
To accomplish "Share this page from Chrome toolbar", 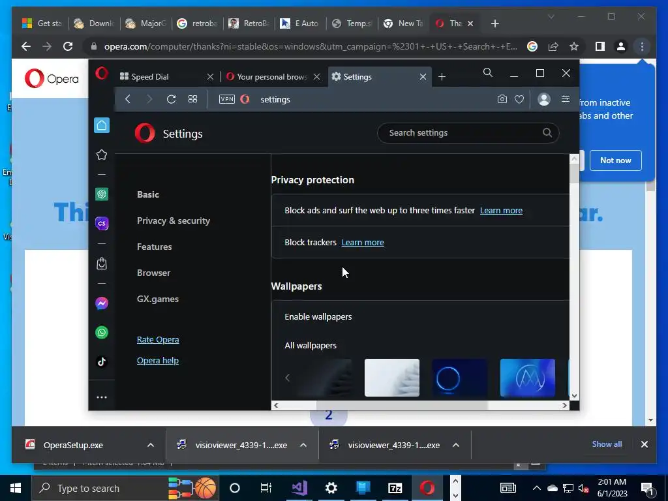I will [x=553, y=46].
